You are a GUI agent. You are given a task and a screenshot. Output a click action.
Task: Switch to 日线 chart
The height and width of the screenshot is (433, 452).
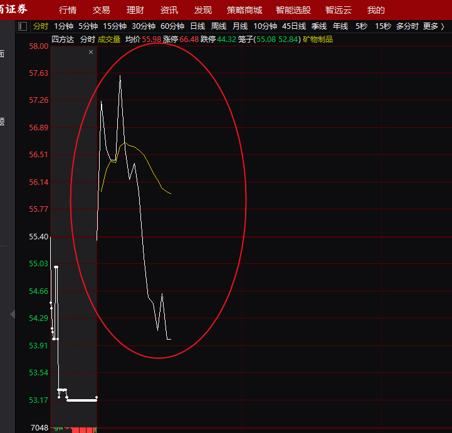(197, 26)
